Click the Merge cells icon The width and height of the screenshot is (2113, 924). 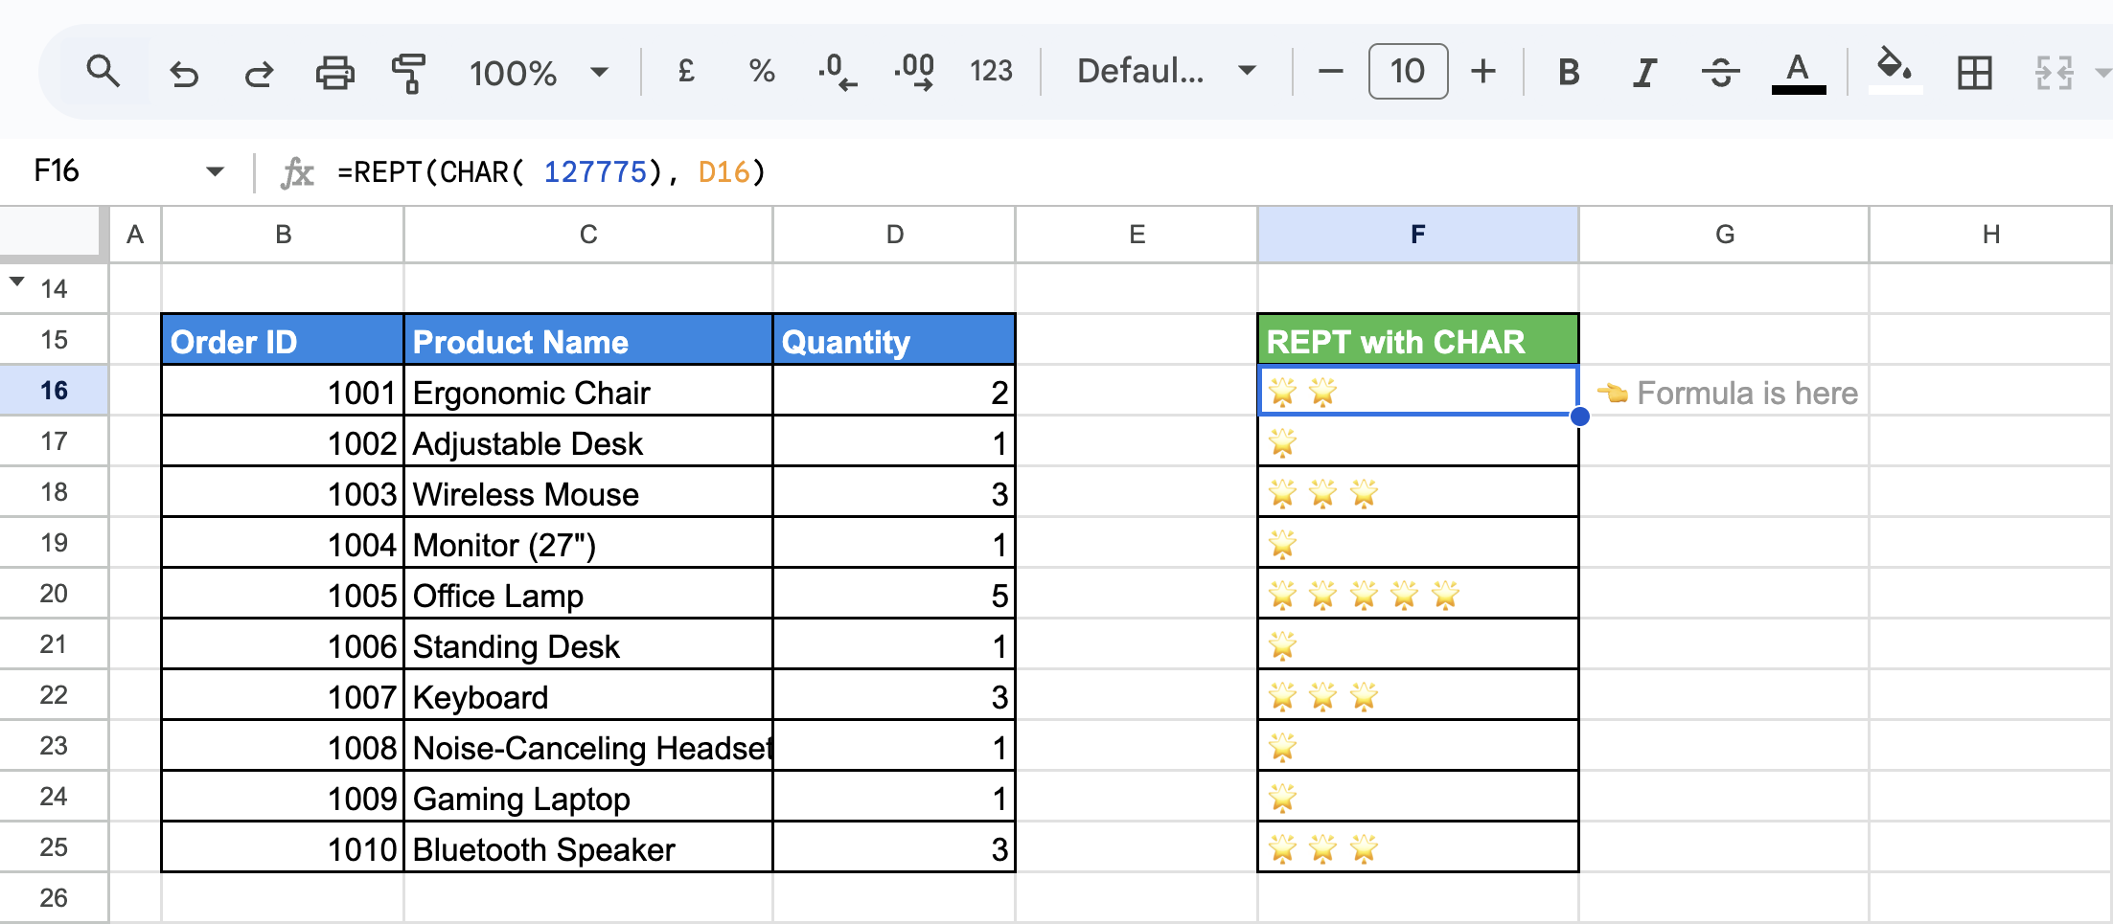click(x=2055, y=73)
